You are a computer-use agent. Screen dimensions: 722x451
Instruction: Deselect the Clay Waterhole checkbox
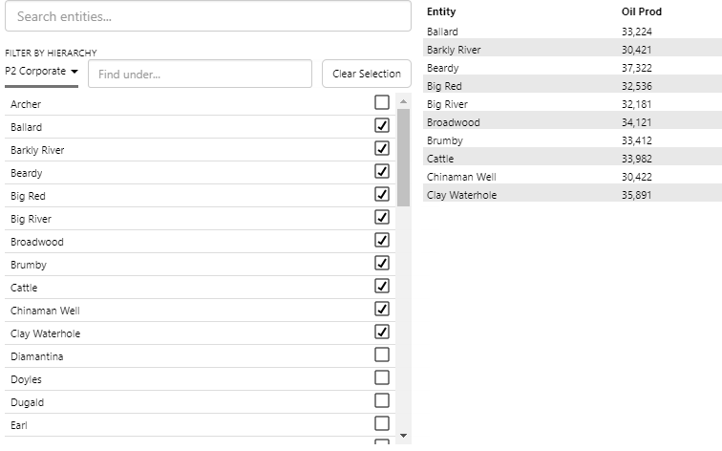click(x=382, y=332)
